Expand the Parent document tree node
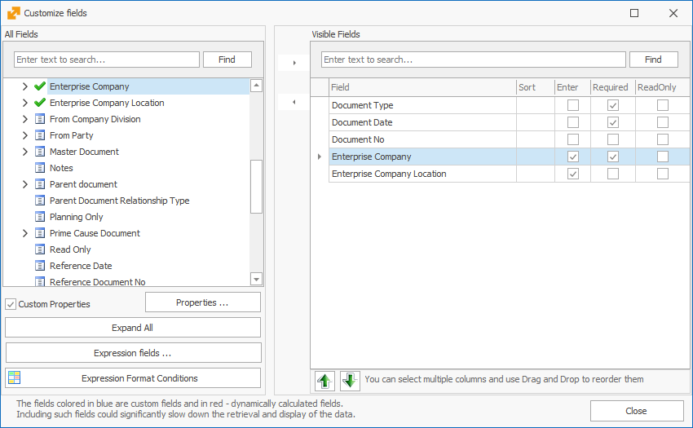Viewport: 693px width, 428px height. pyautogui.click(x=25, y=184)
